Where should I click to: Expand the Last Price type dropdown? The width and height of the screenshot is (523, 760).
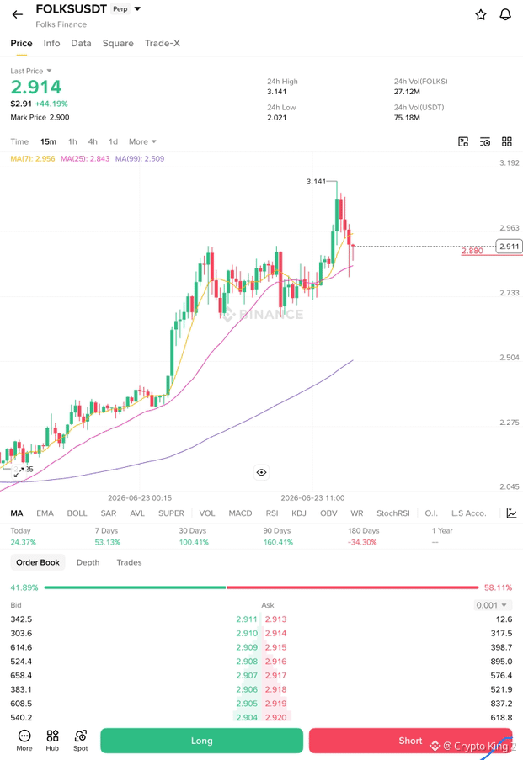[49, 71]
